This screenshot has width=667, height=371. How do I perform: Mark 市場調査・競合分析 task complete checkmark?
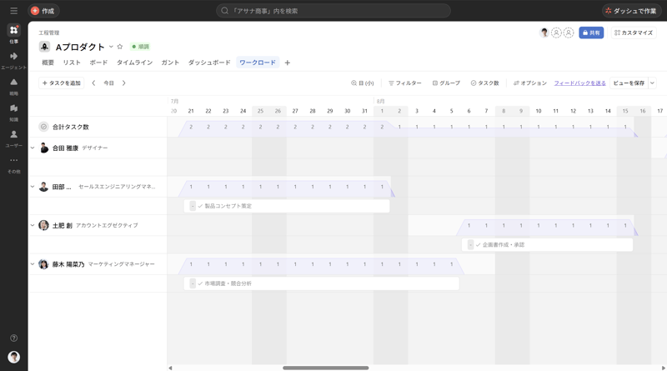pos(200,283)
